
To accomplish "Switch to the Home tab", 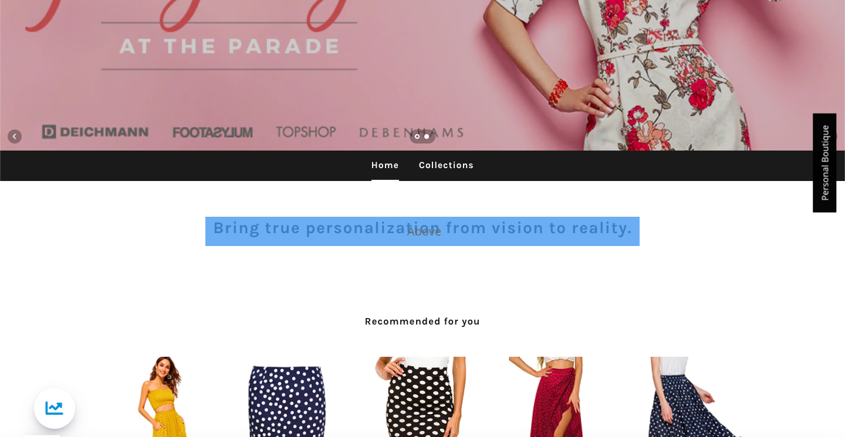I will (x=385, y=165).
